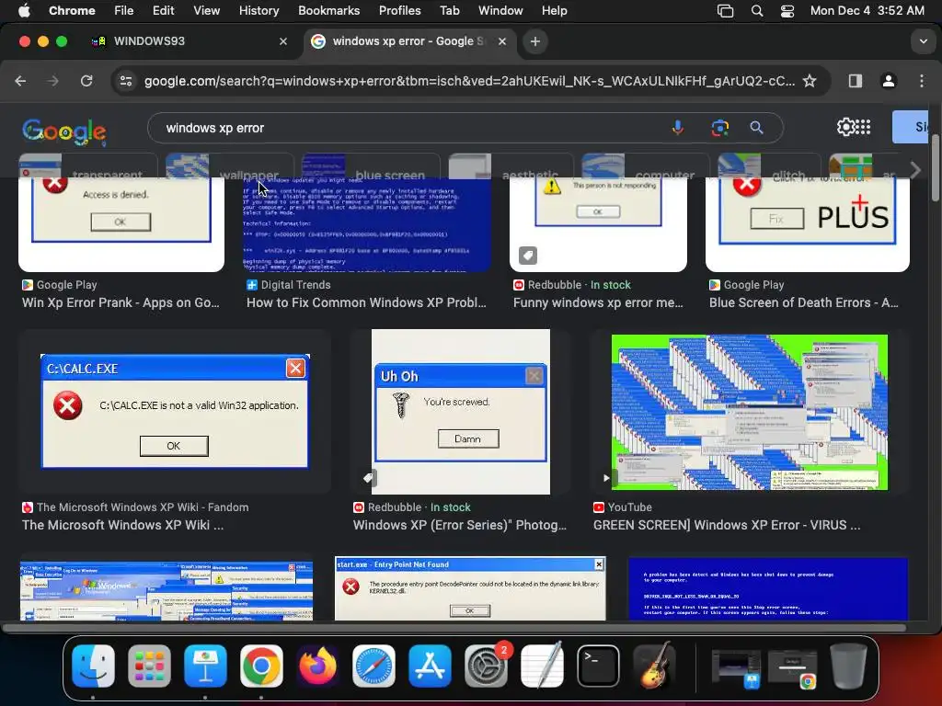The width and height of the screenshot is (942, 706).
Task: Open Finder from the Dock
Action: (93, 666)
